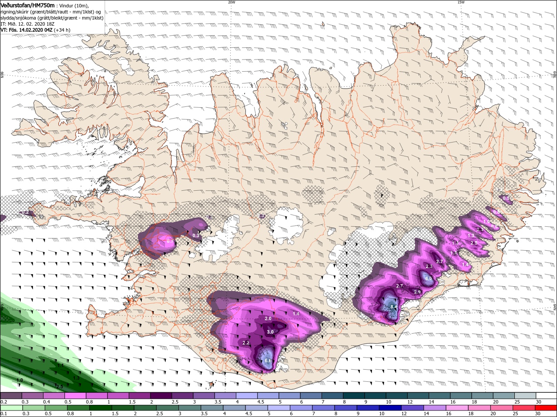Pick the upper legend swatch starting at 2
Viewport: 557px width, 417px height.
(x=161, y=395)
